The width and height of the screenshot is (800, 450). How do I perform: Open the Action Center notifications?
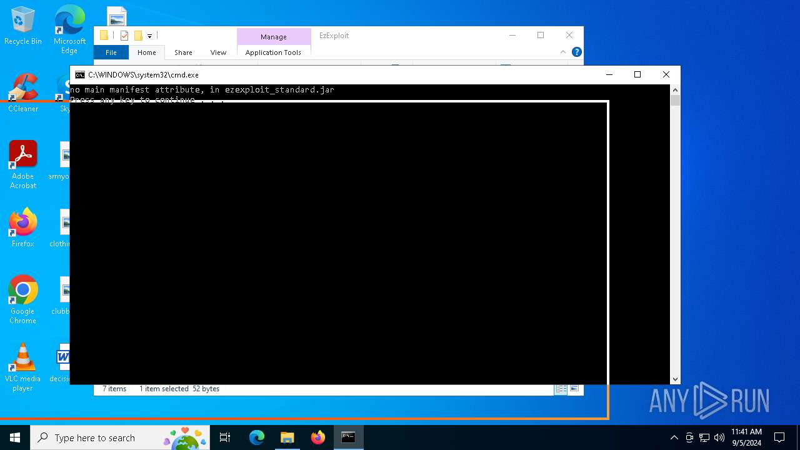pyautogui.click(x=779, y=437)
